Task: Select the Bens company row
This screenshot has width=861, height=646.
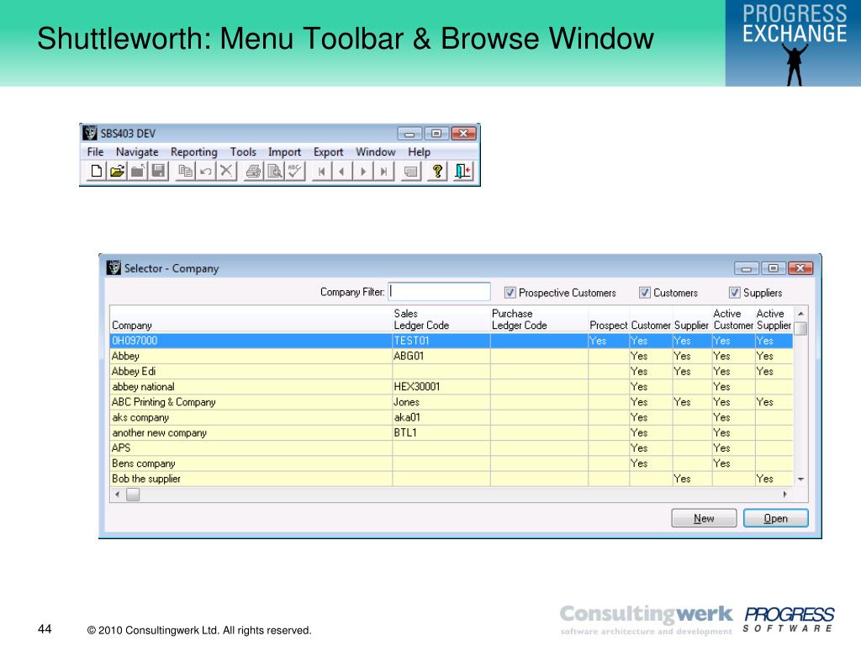Action: [x=452, y=463]
